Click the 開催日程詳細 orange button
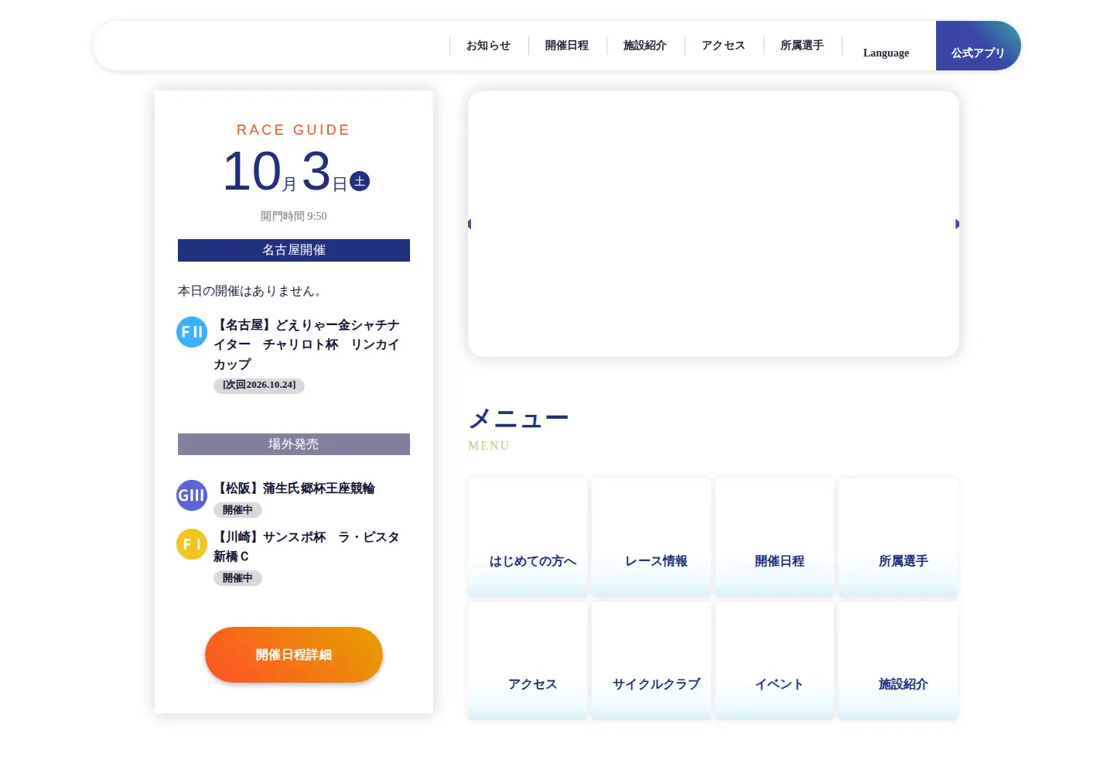This screenshot has height=774, width=1114. click(294, 655)
